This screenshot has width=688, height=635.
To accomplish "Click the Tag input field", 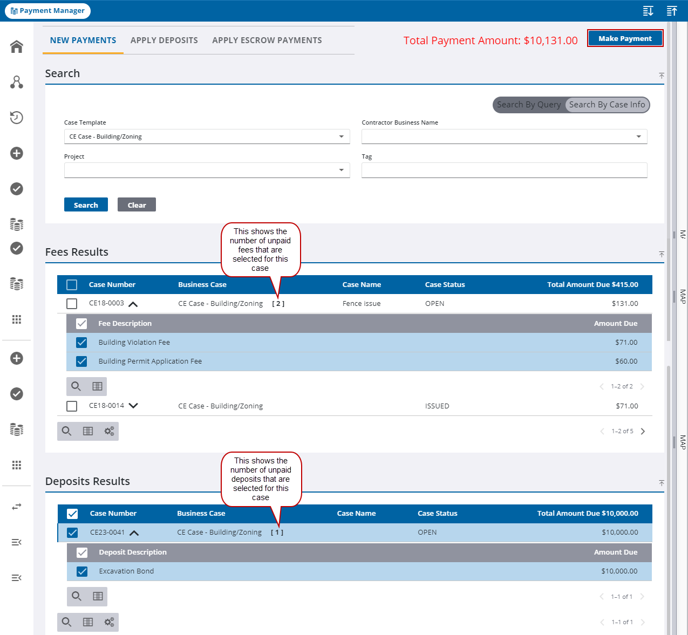I will click(504, 170).
